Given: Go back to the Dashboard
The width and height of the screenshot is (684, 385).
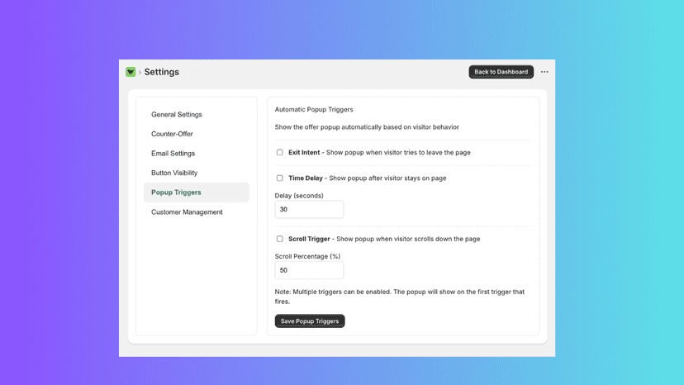Looking at the screenshot, I should pos(501,72).
